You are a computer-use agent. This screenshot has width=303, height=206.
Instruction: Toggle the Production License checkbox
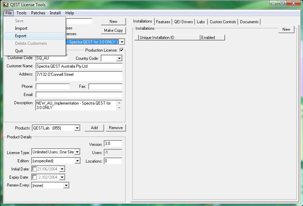121,50
